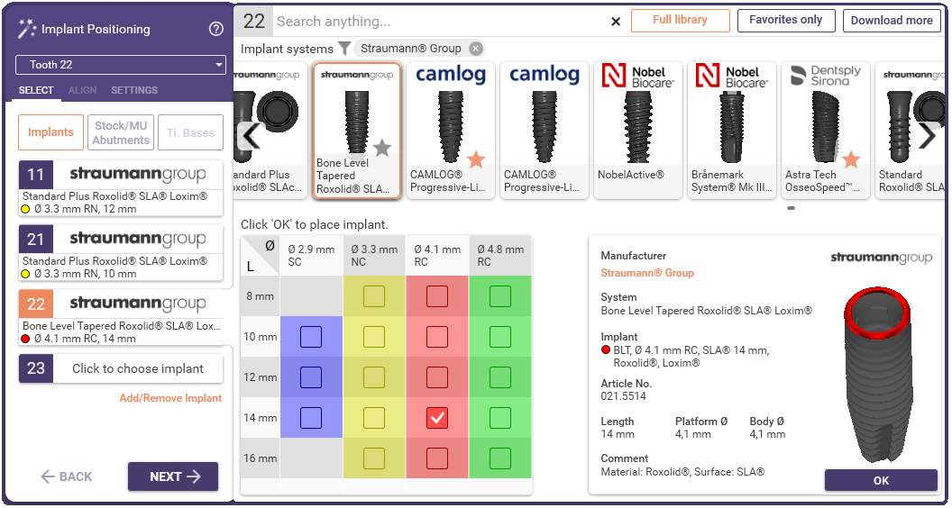Check Ø 4.8 mm RC 16 mm box
This screenshot has width=952, height=508.
[500, 458]
